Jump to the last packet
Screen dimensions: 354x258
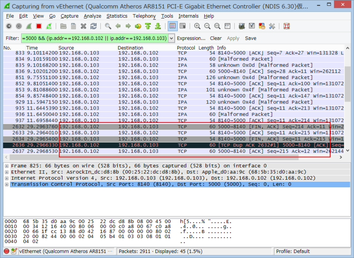coord(158,26)
